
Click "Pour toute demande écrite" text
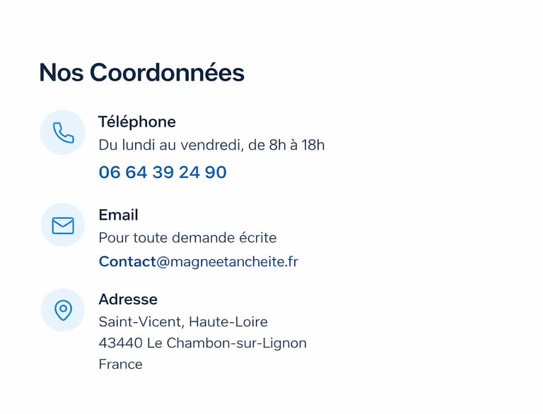point(187,237)
